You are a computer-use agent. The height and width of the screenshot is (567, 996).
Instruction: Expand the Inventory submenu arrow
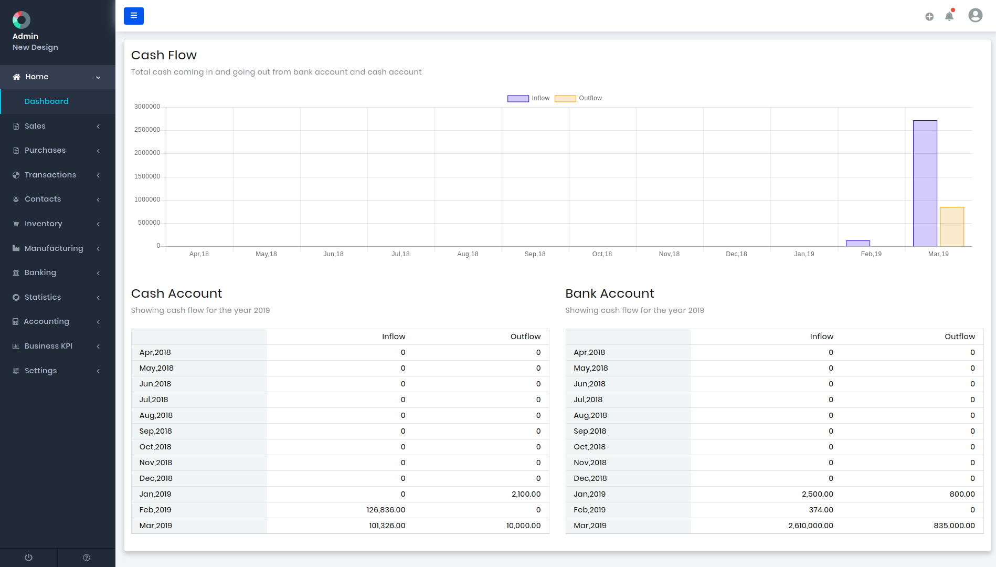tap(98, 224)
